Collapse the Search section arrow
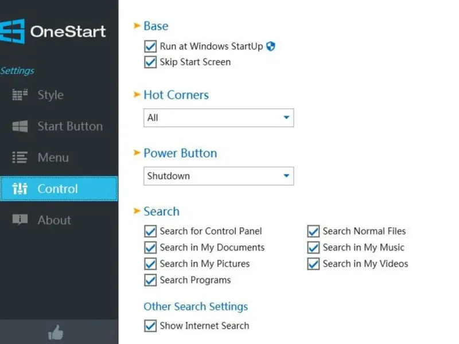This screenshot has height=344, width=459. (137, 211)
